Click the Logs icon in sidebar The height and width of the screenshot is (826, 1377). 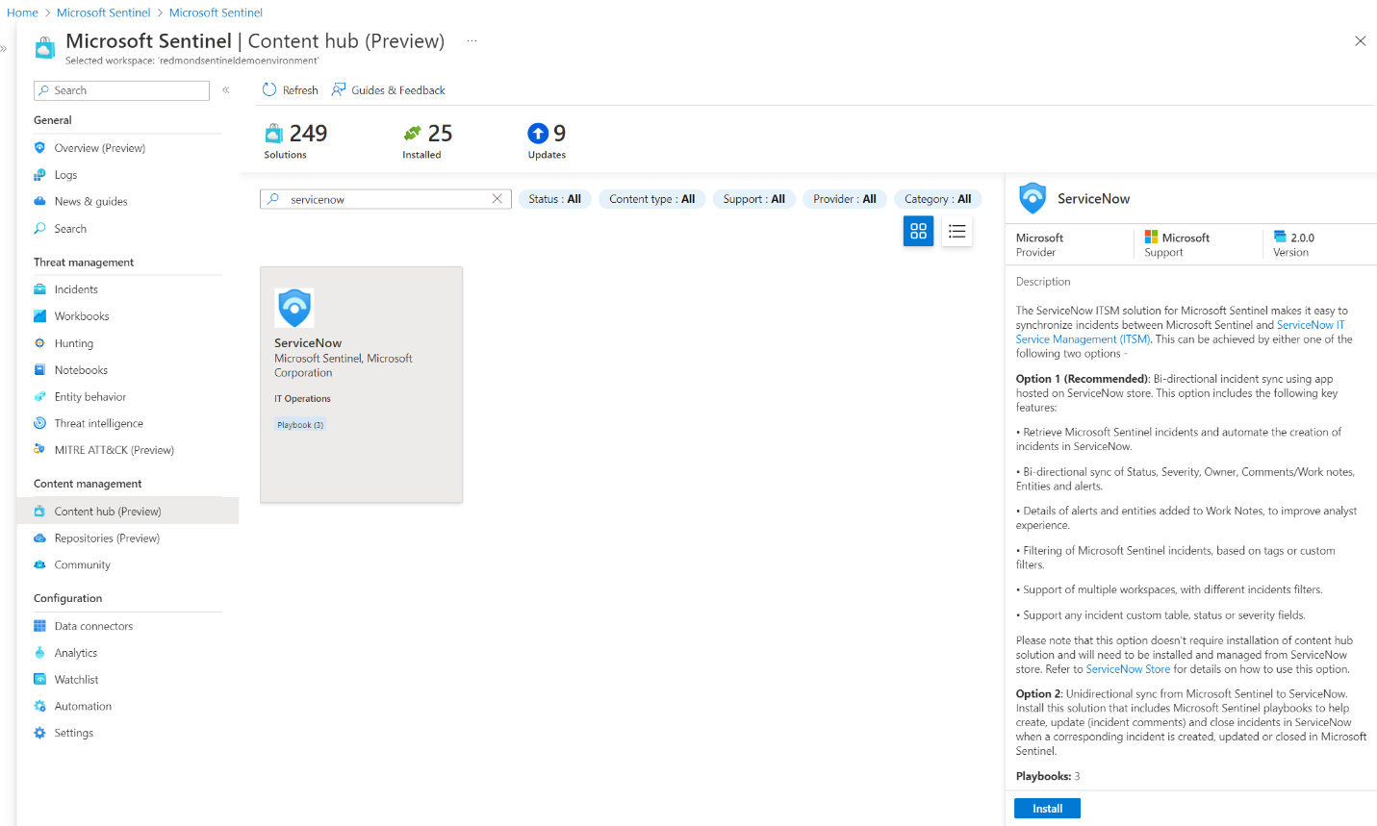click(x=39, y=175)
